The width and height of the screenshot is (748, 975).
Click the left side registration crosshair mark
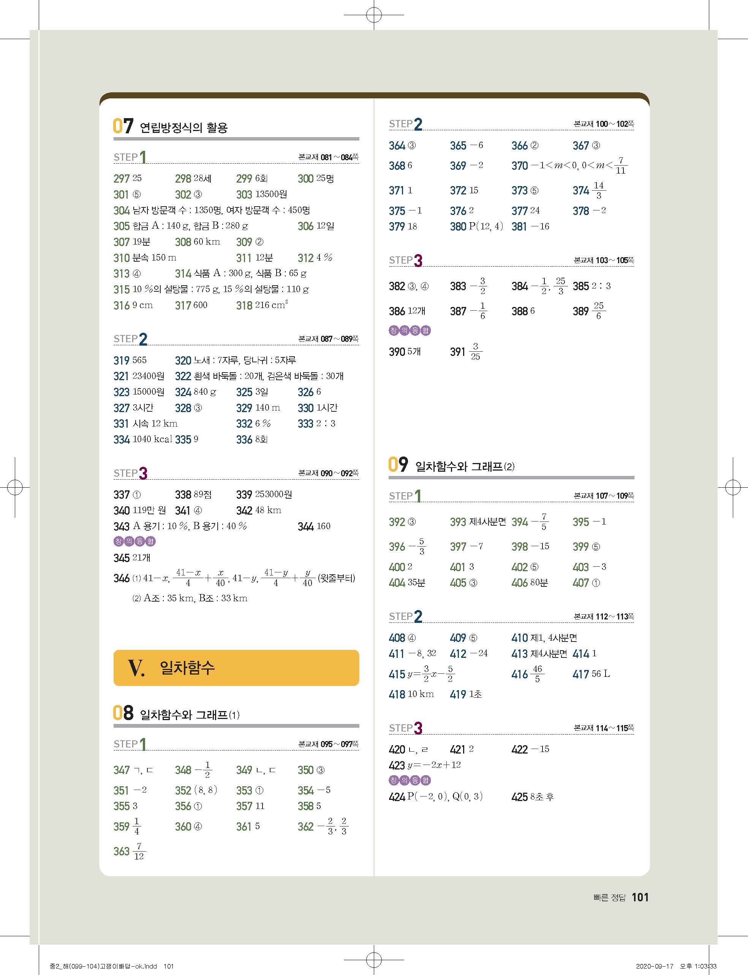coord(15,487)
